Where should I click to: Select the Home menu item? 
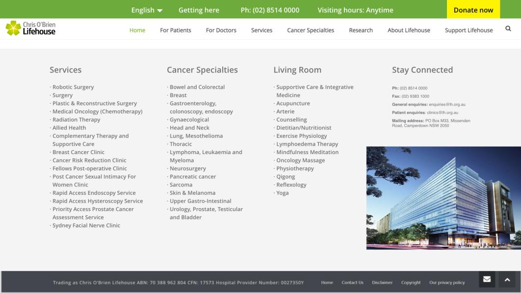pyautogui.click(x=137, y=30)
